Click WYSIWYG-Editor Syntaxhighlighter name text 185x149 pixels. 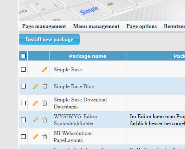coord(75,120)
